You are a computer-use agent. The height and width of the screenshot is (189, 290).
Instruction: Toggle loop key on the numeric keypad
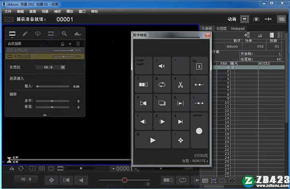point(162,84)
